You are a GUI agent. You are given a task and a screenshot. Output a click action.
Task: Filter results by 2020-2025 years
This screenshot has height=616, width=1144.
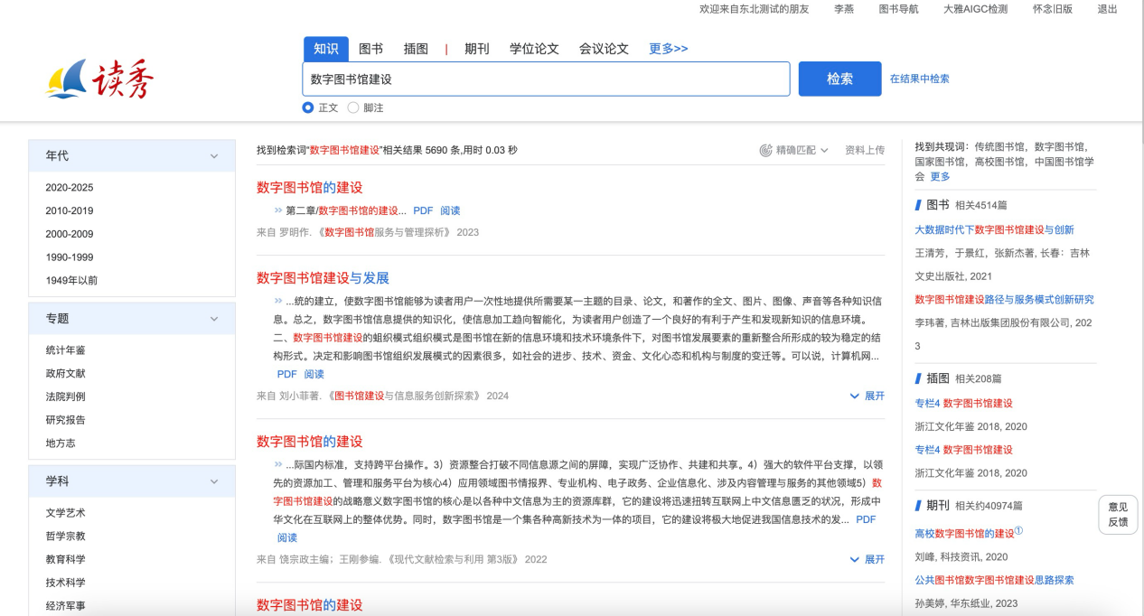(x=70, y=188)
